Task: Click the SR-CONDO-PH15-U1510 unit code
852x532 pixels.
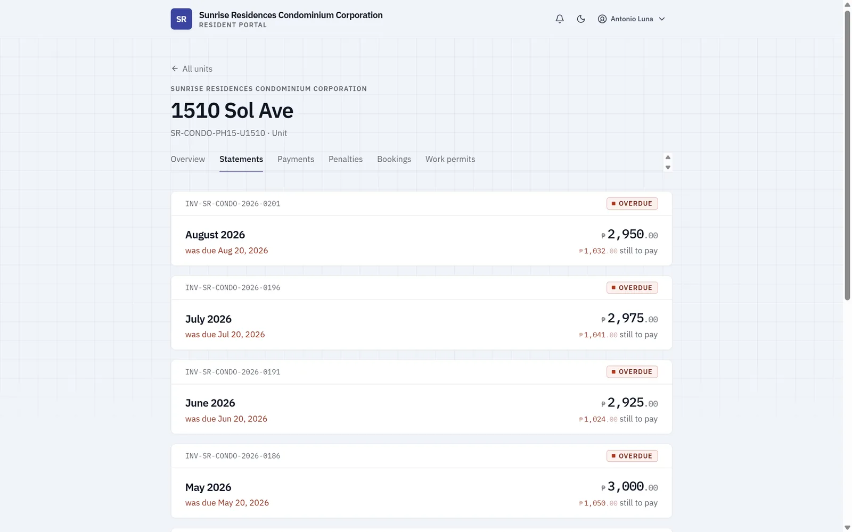Action: click(218, 133)
